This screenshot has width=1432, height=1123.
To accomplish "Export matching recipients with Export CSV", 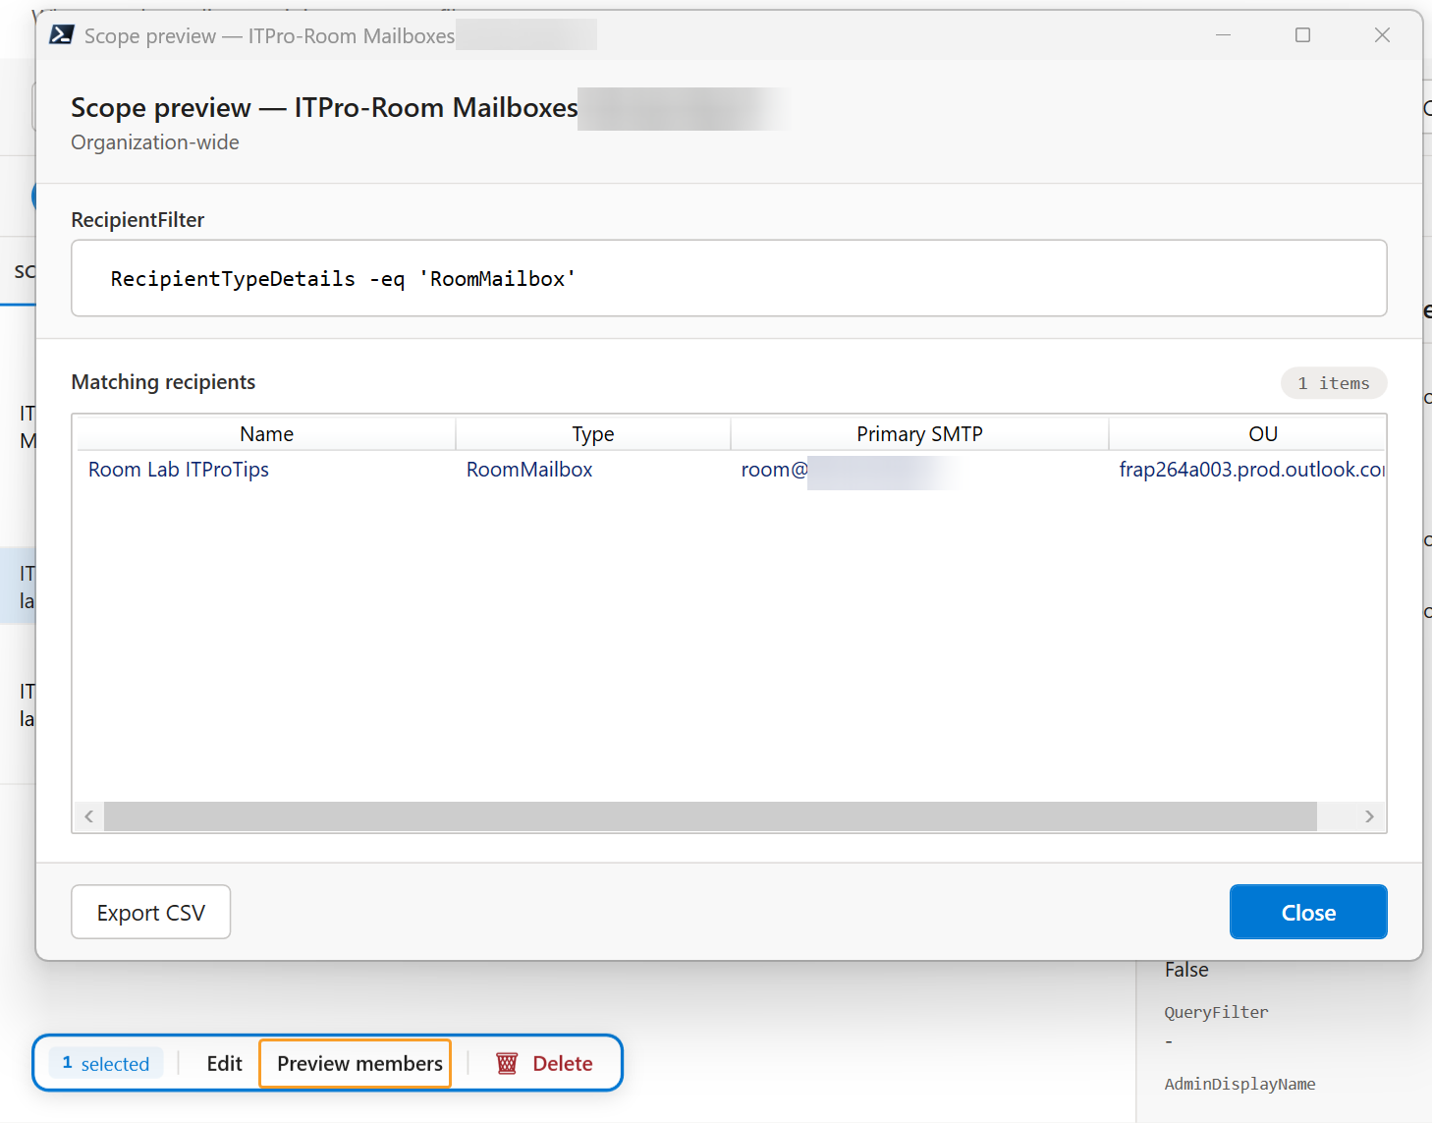I will pyautogui.click(x=151, y=912).
